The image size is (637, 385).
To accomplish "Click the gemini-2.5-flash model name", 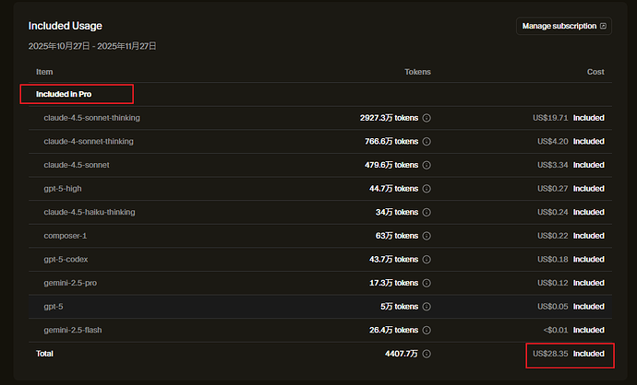I will 73,330.
